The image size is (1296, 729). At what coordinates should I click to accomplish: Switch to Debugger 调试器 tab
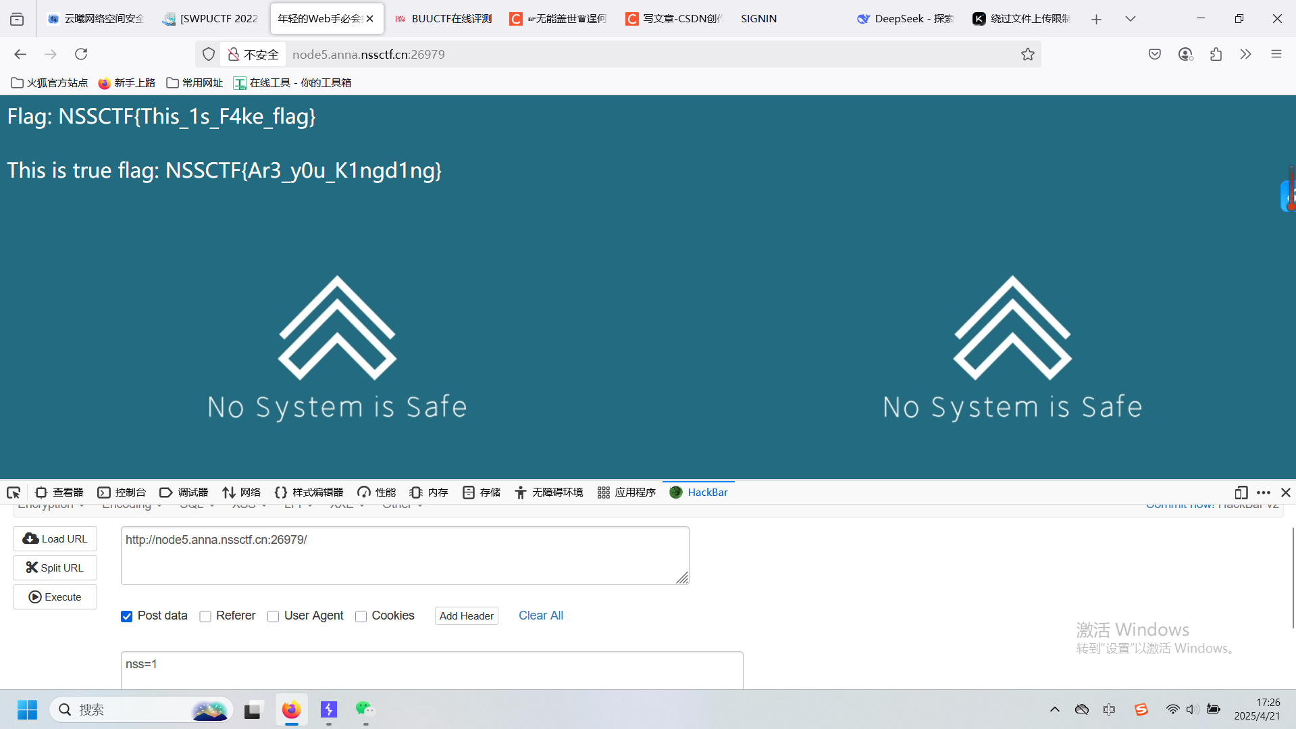[x=184, y=493]
